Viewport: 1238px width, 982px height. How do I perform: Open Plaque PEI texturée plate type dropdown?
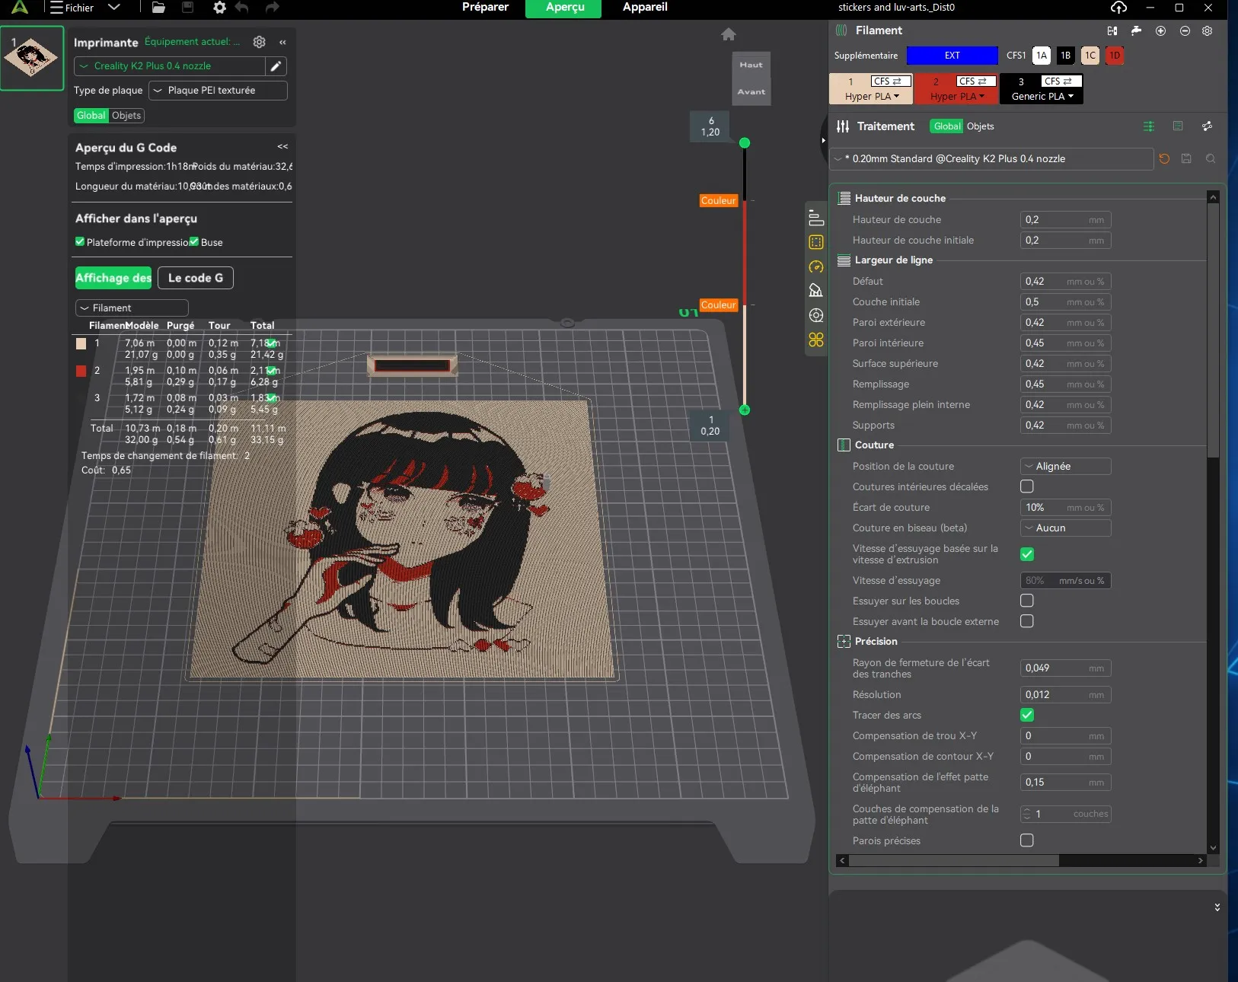point(218,91)
